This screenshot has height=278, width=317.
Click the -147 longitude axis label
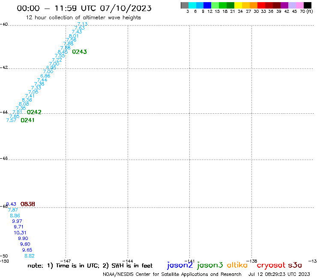pyautogui.click(x=66, y=261)
